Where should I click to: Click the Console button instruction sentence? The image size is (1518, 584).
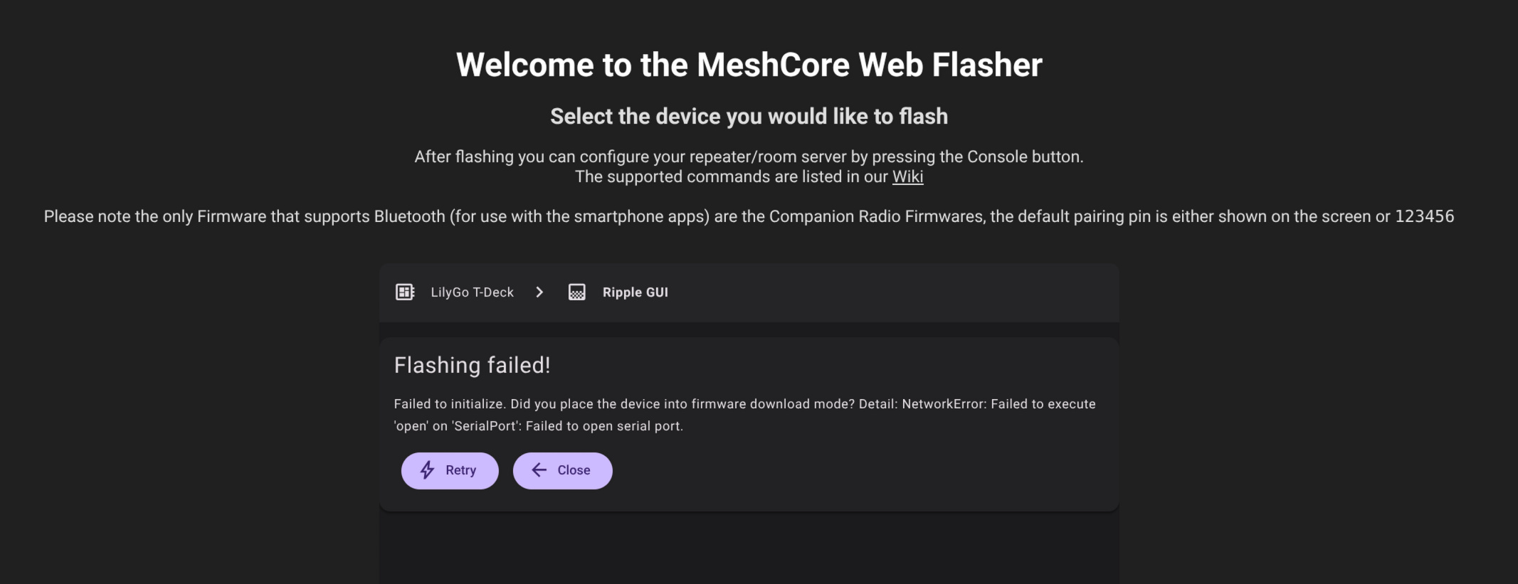[x=749, y=156]
